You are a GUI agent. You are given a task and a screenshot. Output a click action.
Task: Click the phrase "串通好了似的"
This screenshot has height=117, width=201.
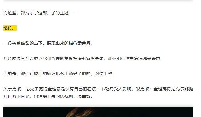point(77,73)
